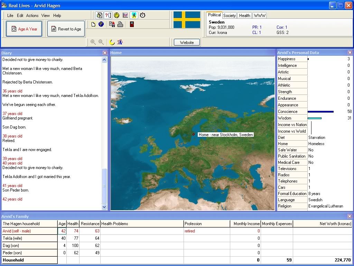Viewport: 354px width, 266px height.
Task: Click the first grayed magnifier zoom icon
Action: coord(93,42)
